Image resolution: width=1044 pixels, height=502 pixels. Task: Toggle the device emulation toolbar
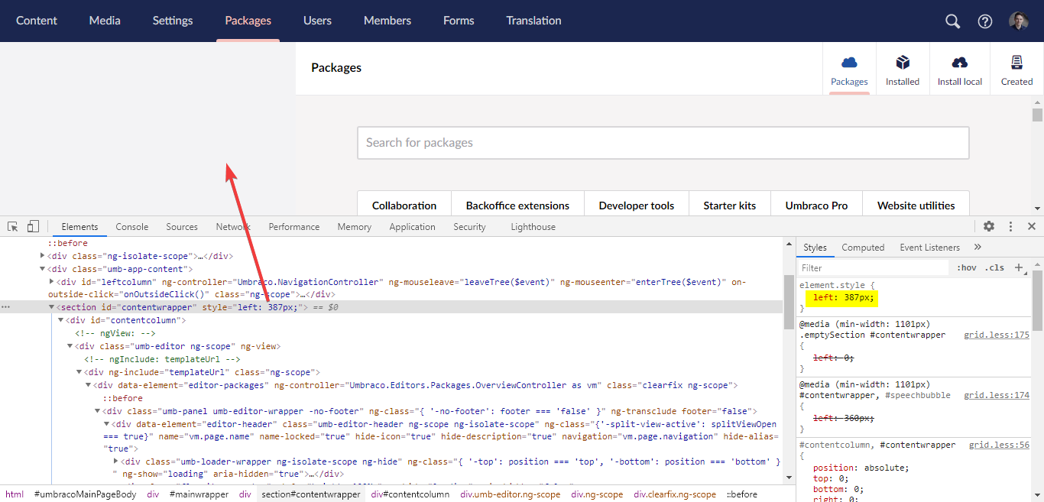(32, 226)
